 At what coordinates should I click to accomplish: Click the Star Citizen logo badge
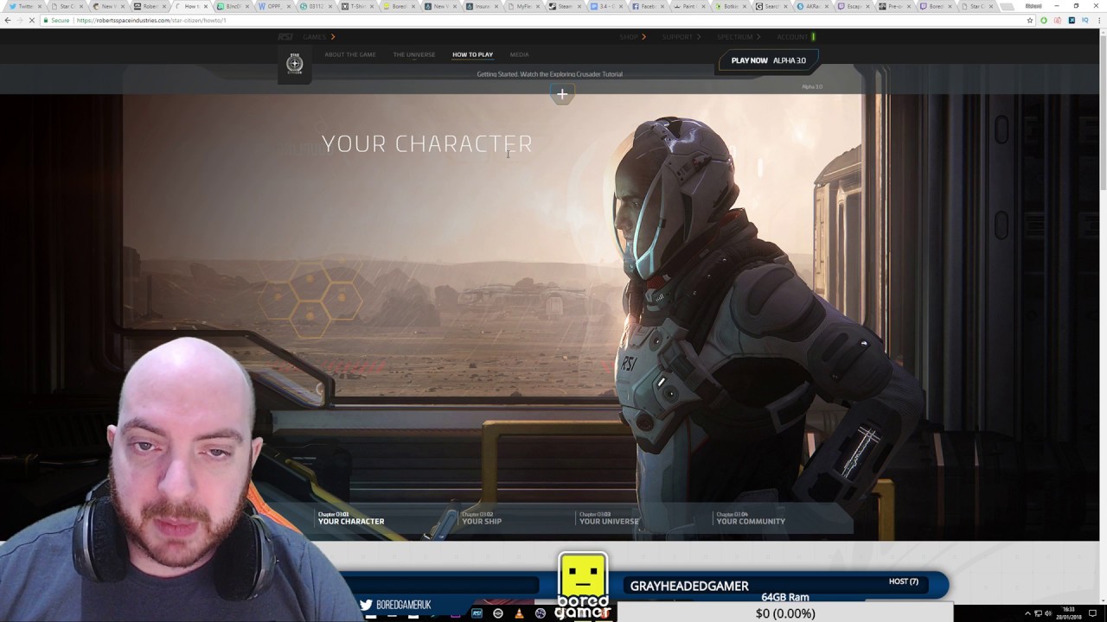295,63
